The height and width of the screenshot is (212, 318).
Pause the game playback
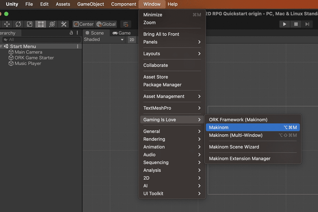(296, 24)
